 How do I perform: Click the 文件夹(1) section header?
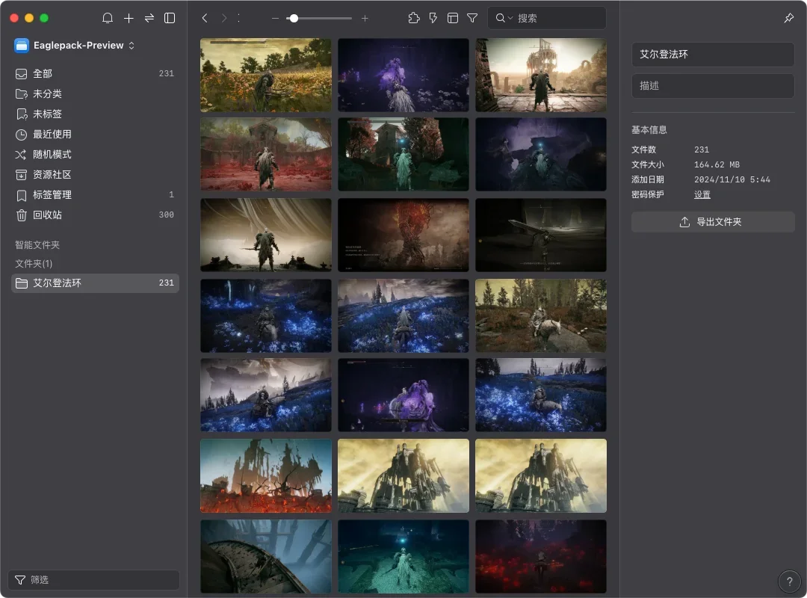coord(34,264)
